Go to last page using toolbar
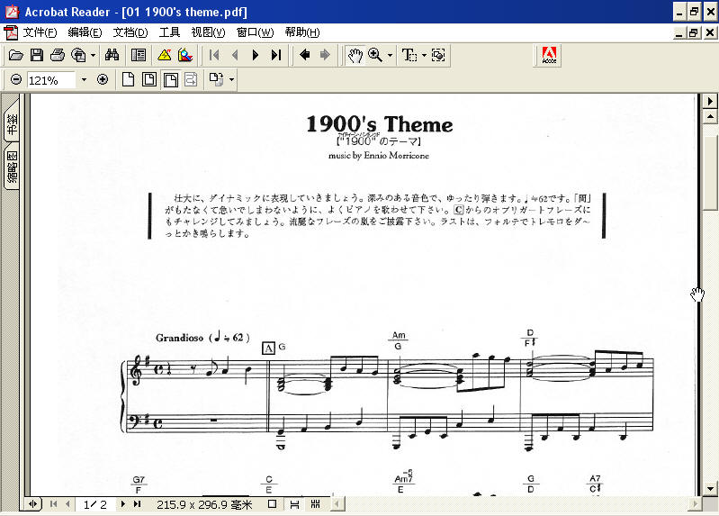The image size is (719, 516). pyautogui.click(x=276, y=56)
